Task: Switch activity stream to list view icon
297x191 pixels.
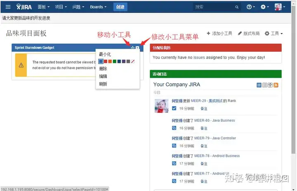Action: pyautogui.click(x=264, y=85)
